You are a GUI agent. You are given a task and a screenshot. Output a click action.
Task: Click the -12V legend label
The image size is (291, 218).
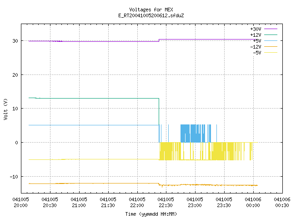coord(256,47)
